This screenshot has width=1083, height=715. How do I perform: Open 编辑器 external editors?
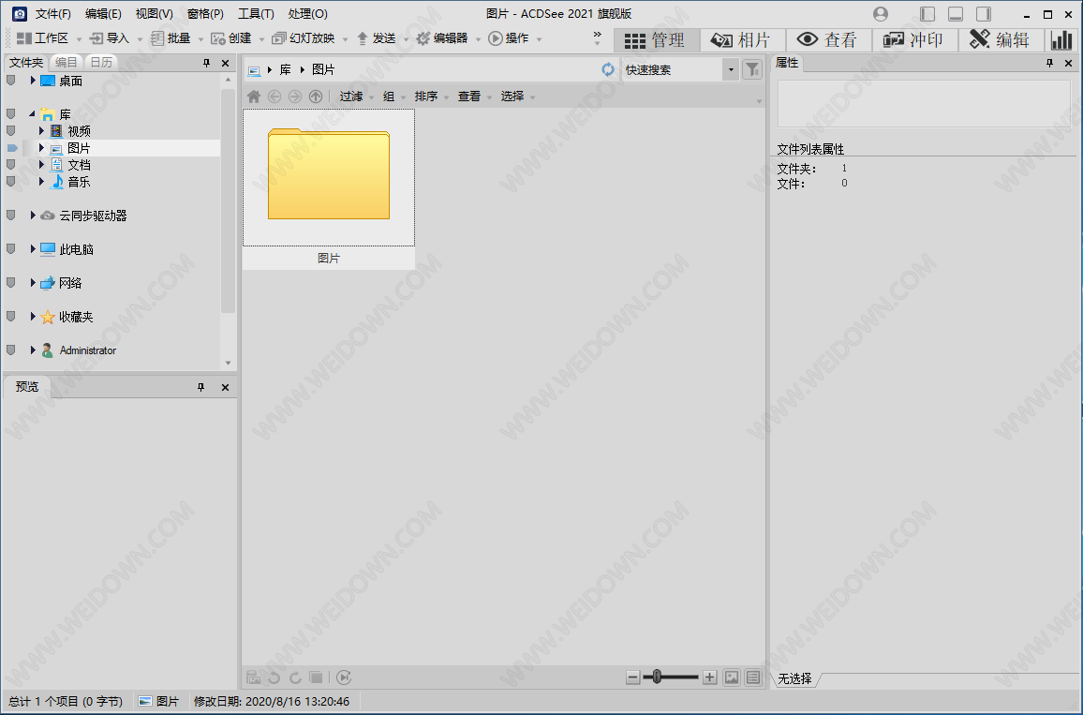[x=442, y=38]
